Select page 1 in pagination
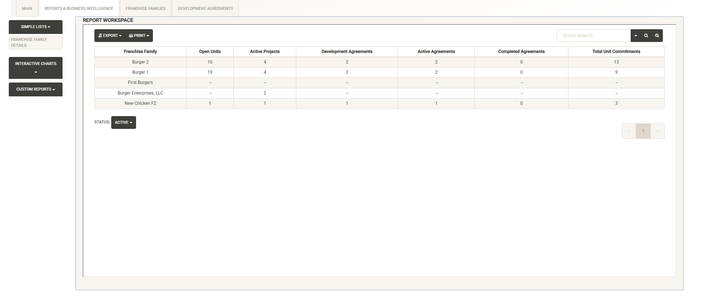The height and width of the screenshot is (299, 702). [x=643, y=131]
